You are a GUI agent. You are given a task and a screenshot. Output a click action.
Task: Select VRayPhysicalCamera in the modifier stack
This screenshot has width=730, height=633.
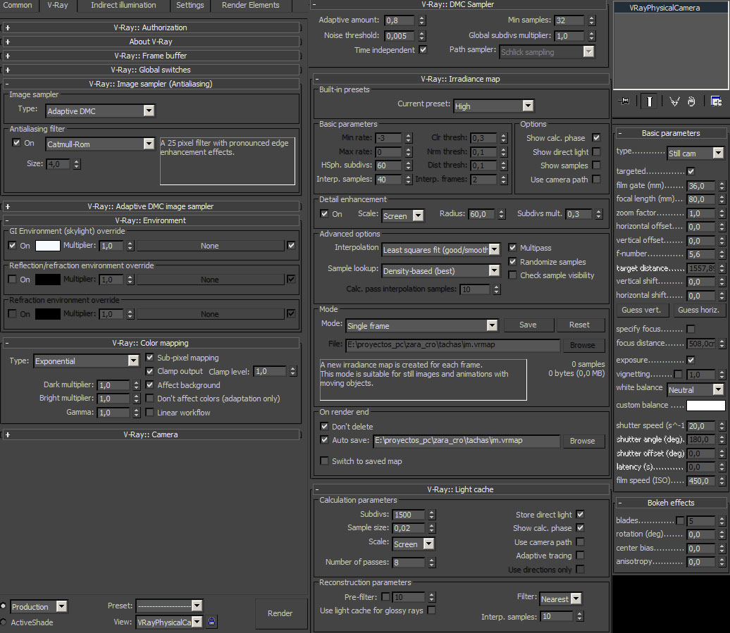pos(664,8)
